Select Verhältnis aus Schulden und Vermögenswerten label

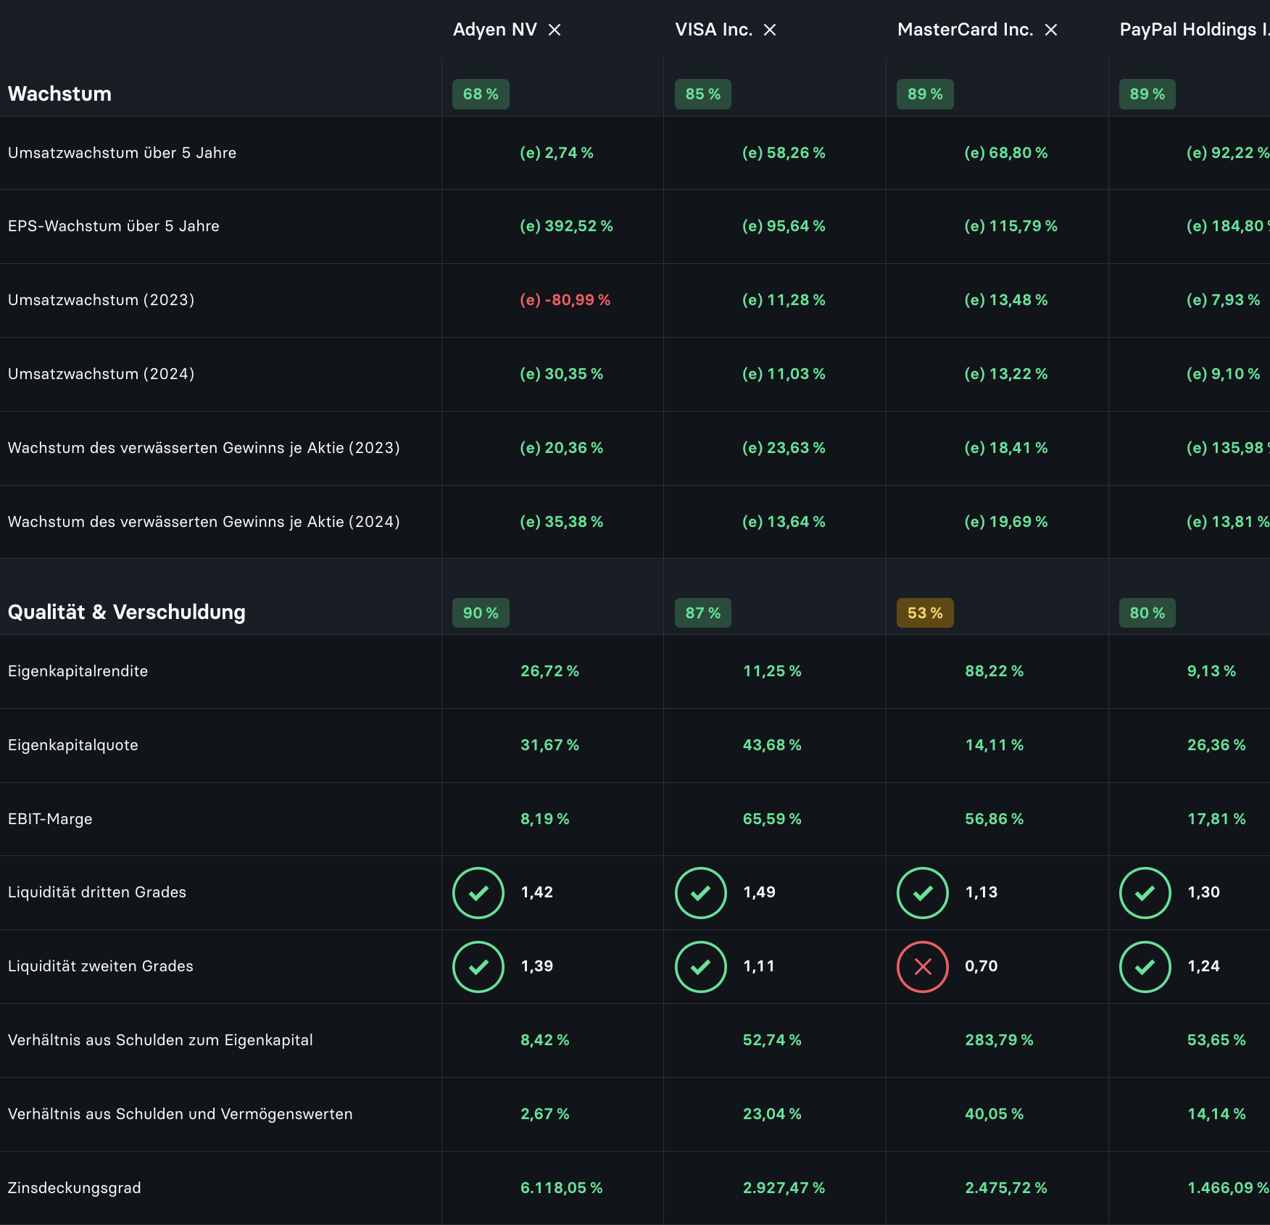(180, 1114)
